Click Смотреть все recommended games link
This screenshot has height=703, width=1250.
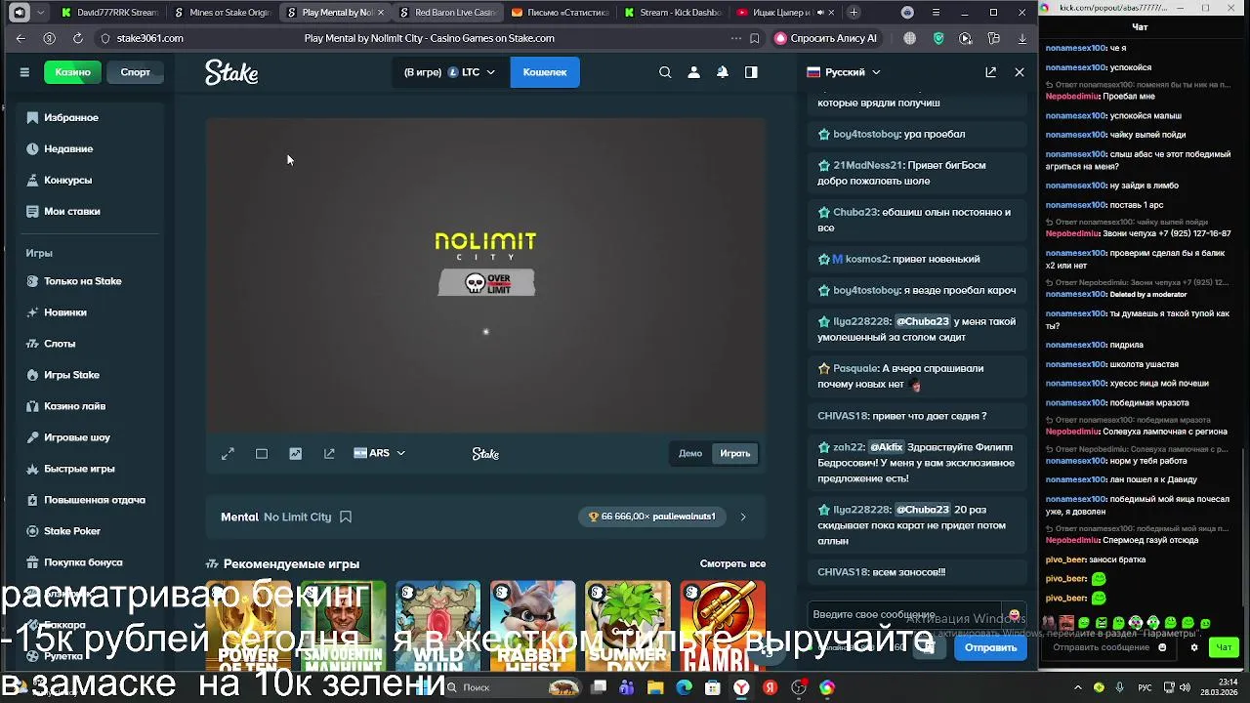[x=732, y=563]
